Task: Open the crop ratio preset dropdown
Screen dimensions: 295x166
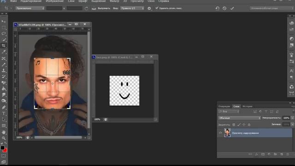Action: tap(30, 8)
